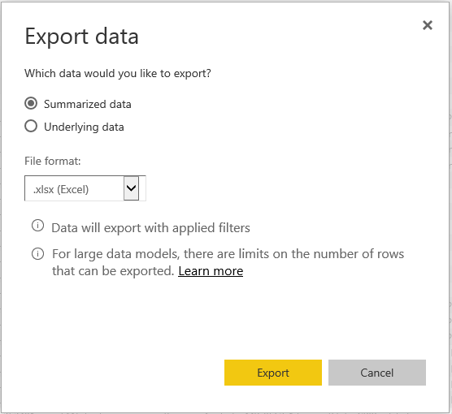Click the yellow Export button
The image size is (452, 414).
[x=273, y=373]
